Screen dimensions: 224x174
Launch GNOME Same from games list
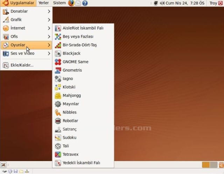83,62
